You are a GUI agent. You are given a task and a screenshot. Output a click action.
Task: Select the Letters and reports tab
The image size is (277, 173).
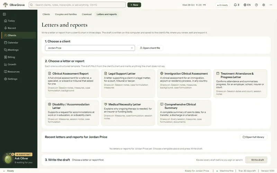[x=107, y=14]
